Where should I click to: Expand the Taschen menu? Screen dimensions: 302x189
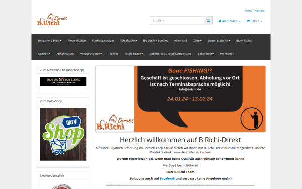[44, 54]
